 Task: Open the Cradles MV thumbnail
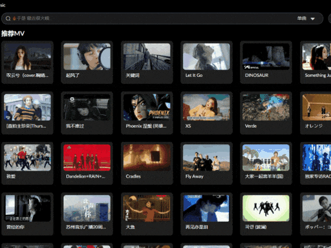pos(147,158)
